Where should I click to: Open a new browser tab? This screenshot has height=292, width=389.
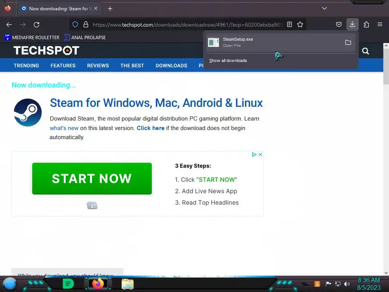tap(110, 9)
